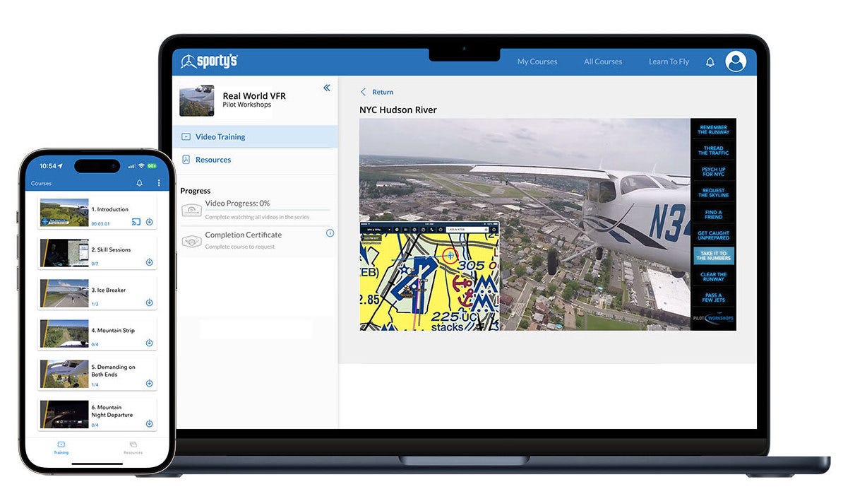Select the Clear the Runway chapter
The image size is (843, 494).
[x=713, y=276]
